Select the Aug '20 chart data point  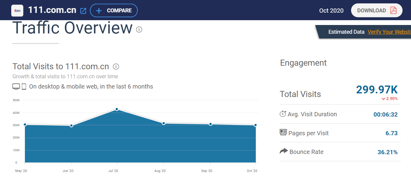point(163,123)
